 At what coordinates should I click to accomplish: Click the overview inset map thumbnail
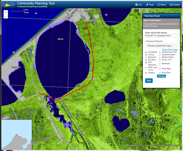pos(16,134)
